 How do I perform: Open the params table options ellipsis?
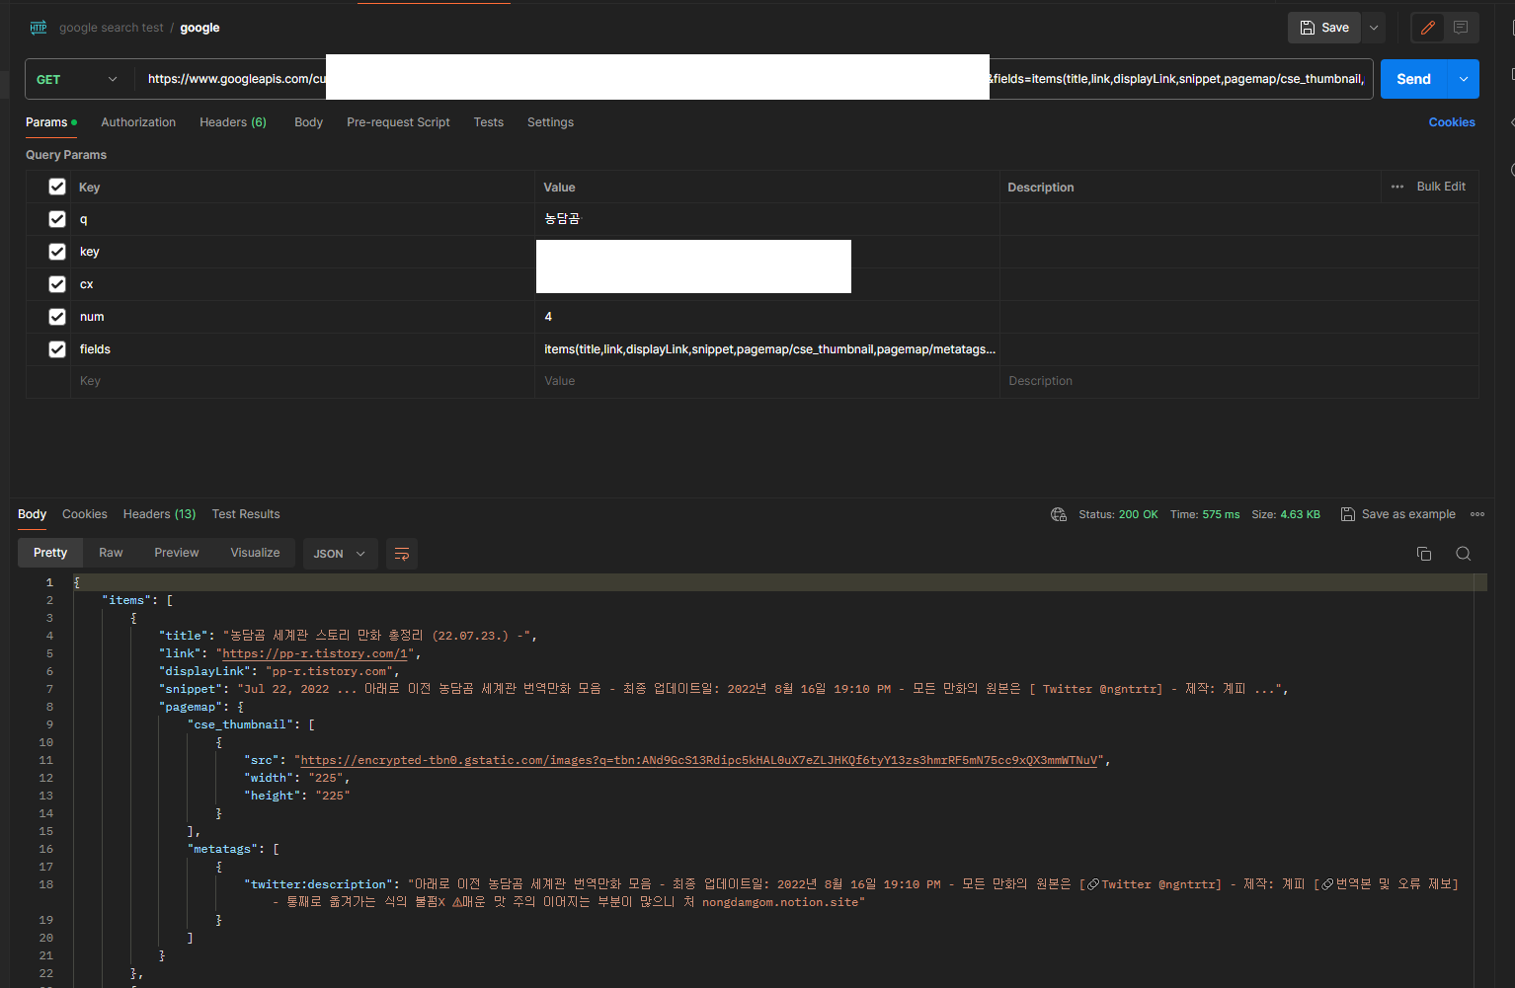[1397, 187]
